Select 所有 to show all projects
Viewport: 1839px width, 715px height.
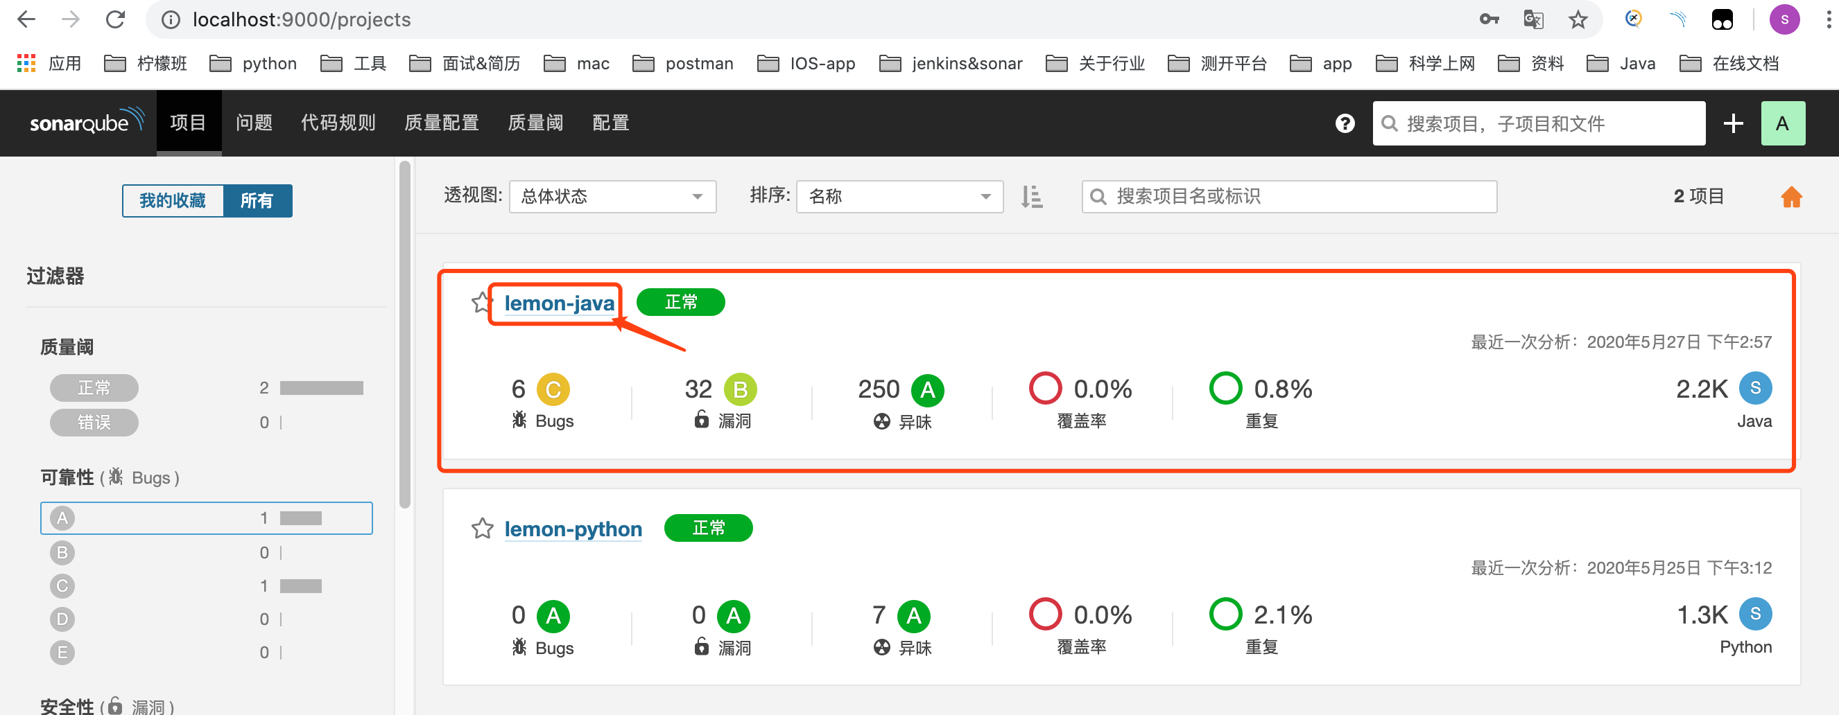(x=257, y=200)
